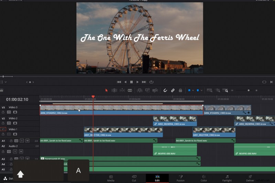Click the timeline zoom slider handle

coord(249,91)
